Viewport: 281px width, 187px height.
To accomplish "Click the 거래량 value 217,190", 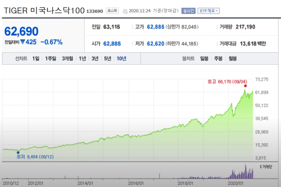I will [245, 27].
